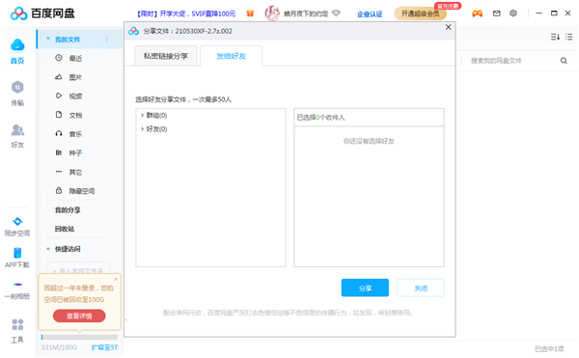Click 开通超级会员 button
This screenshot has width=579, height=358.
click(420, 14)
